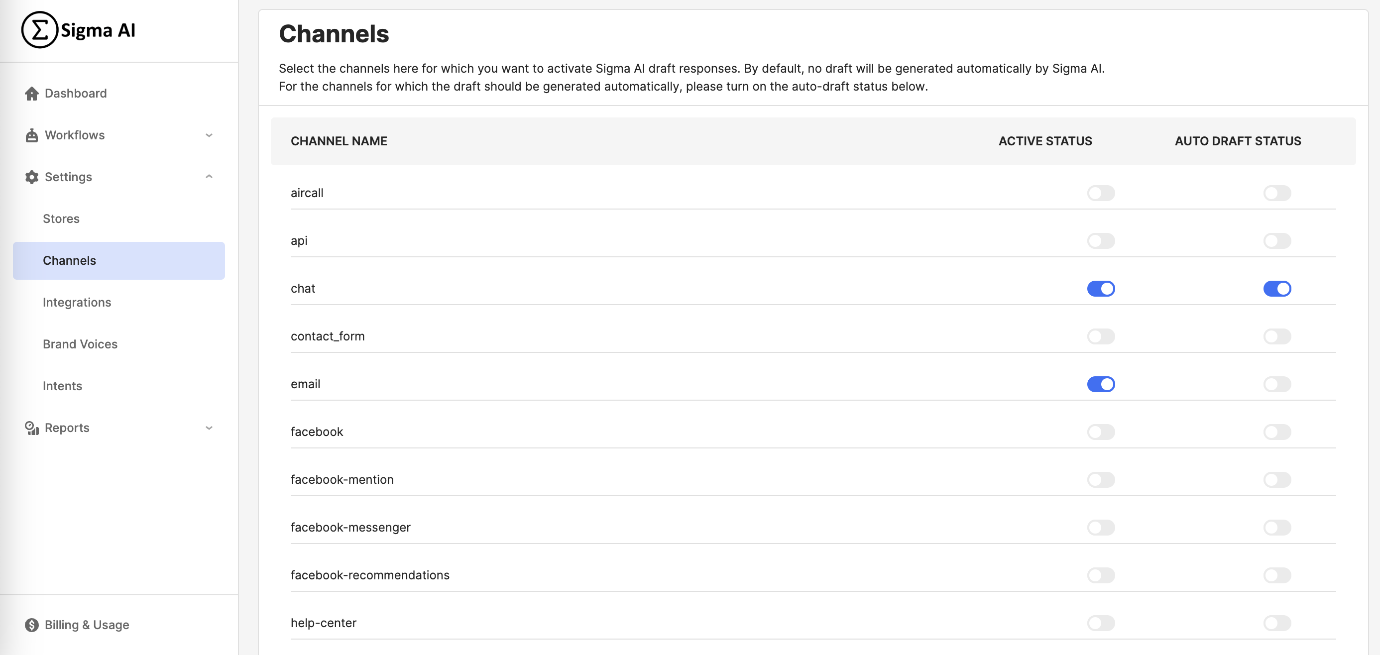Expand the Reports menu chevron

coord(209,428)
